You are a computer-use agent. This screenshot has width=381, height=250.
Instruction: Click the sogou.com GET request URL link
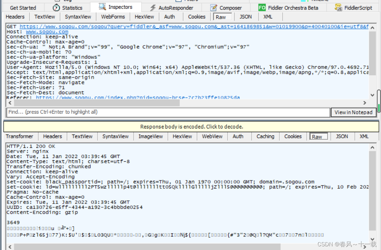click(194, 27)
